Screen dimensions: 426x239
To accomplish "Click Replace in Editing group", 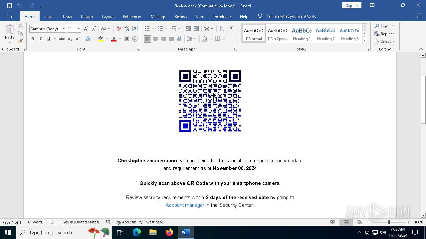I will (384, 34).
